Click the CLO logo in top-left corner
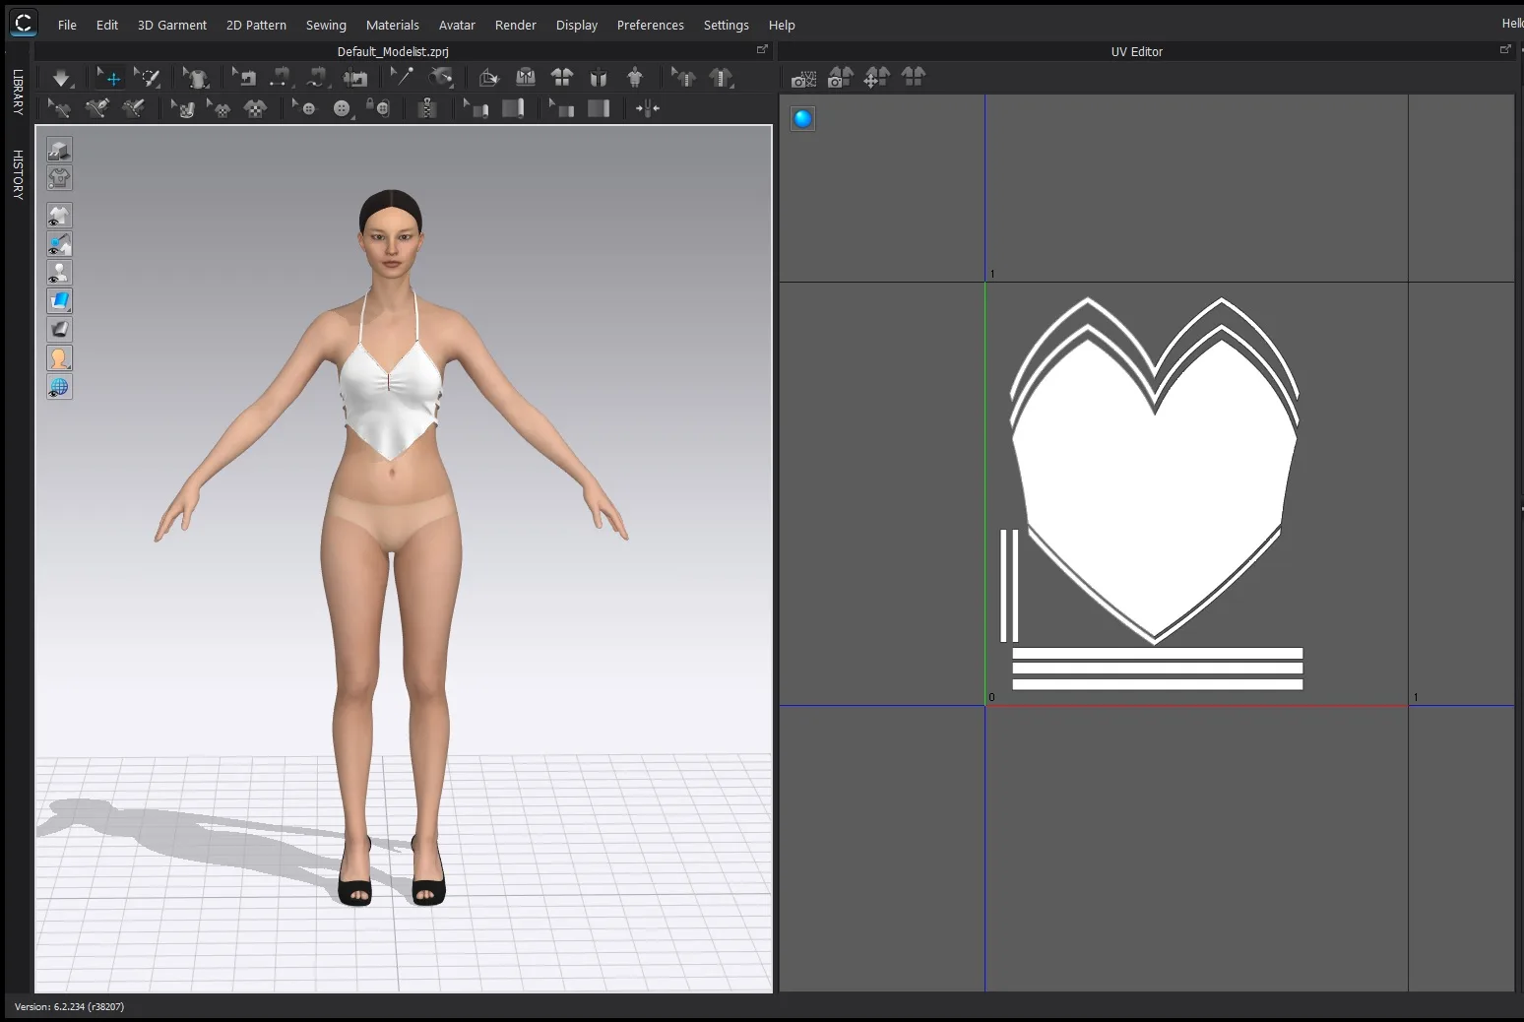Viewport: 1524px width, 1022px height. coord(23,22)
